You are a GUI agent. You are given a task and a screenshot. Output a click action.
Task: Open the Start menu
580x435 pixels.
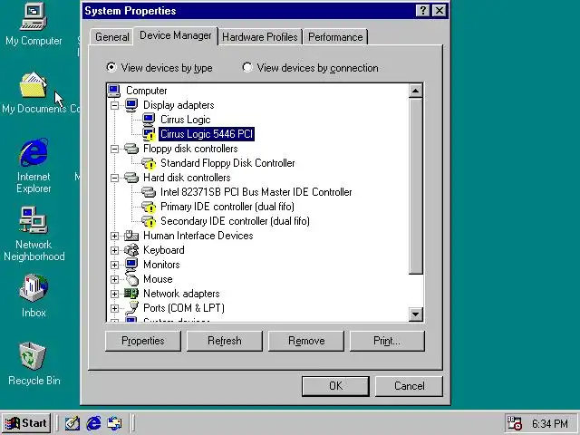[26, 423]
